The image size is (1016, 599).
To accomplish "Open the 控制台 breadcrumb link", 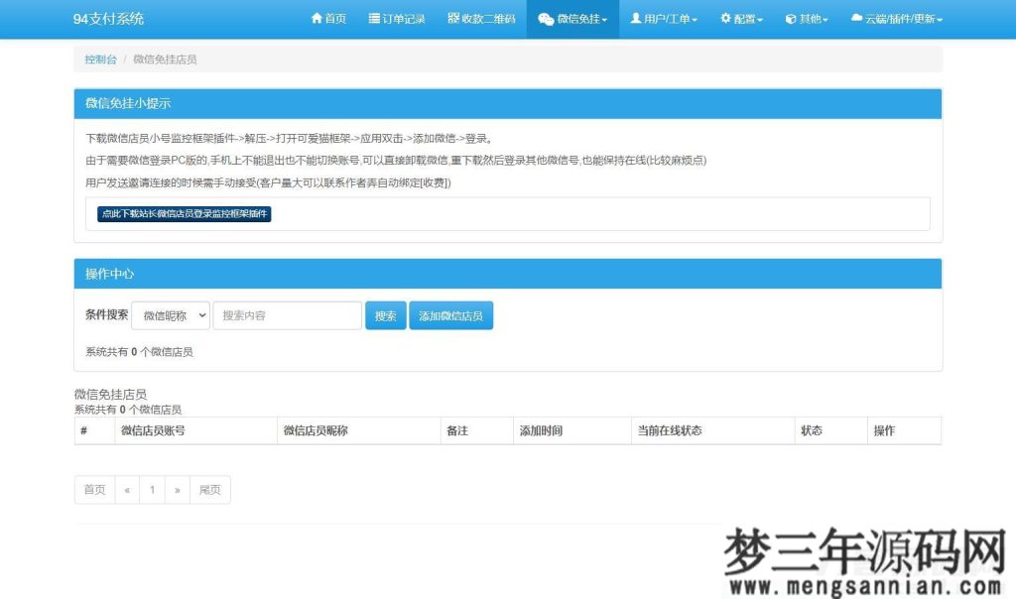I will pos(99,59).
